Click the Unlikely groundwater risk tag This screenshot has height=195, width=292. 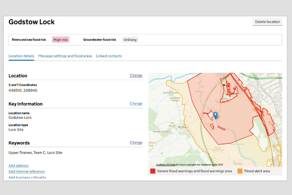coord(130,40)
